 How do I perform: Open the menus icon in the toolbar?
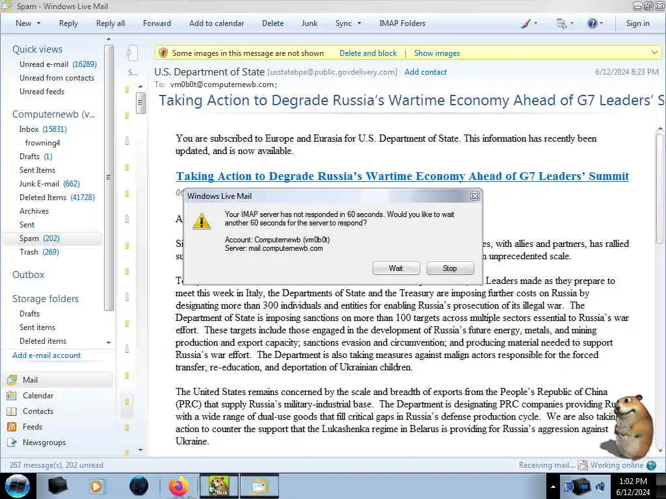pos(561,23)
